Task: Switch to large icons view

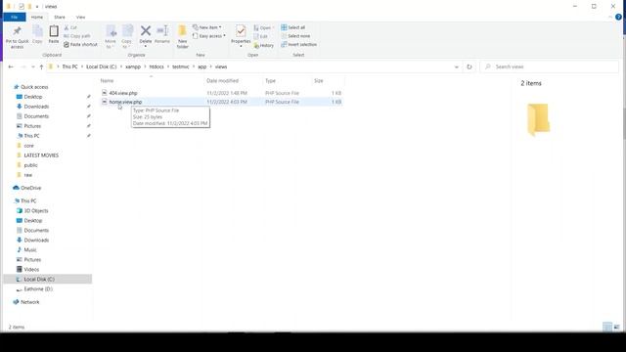Action: [x=617, y=328]
